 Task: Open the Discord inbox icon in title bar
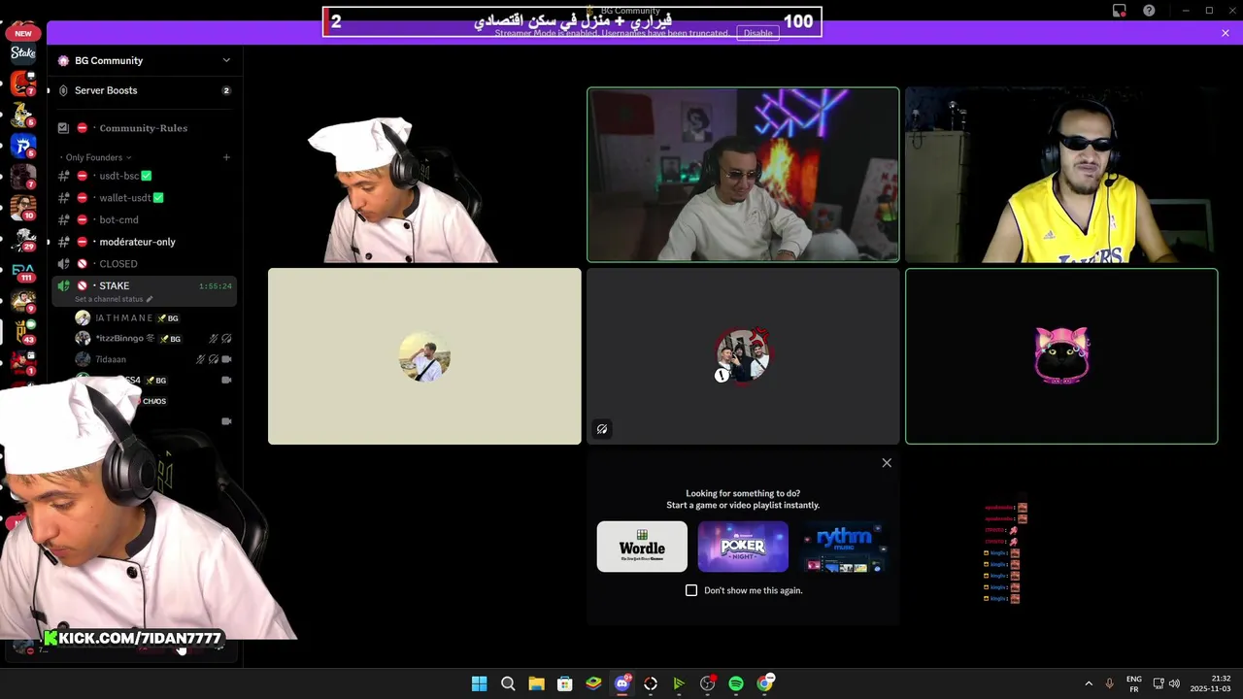pyautogui.click(x=1120, y=11)
